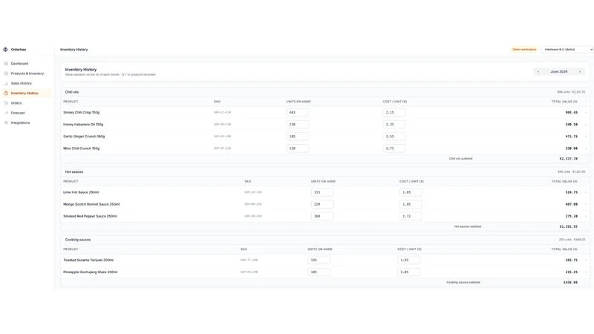Edit cost per unit for Garlic Ginger Crunch
The image size is (594, 334).
click(394, 137)
